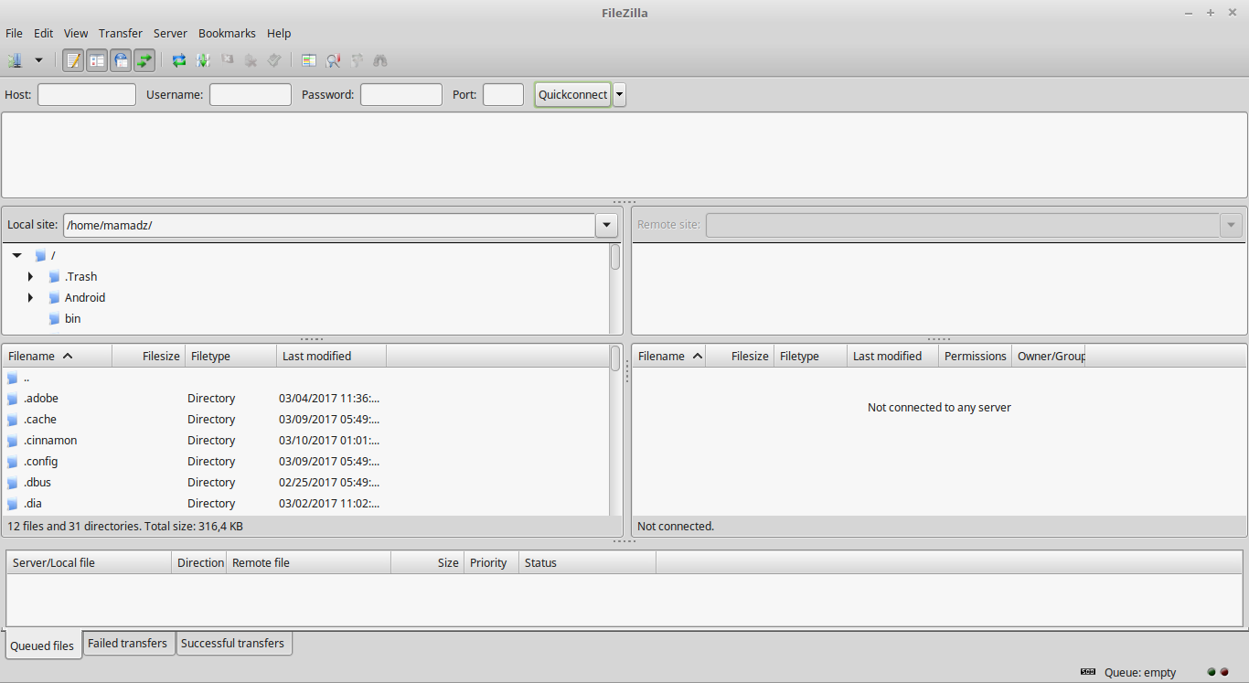1249x683 pixels.
Task: Toggle synchronized browsing
Action: (357, 60)
